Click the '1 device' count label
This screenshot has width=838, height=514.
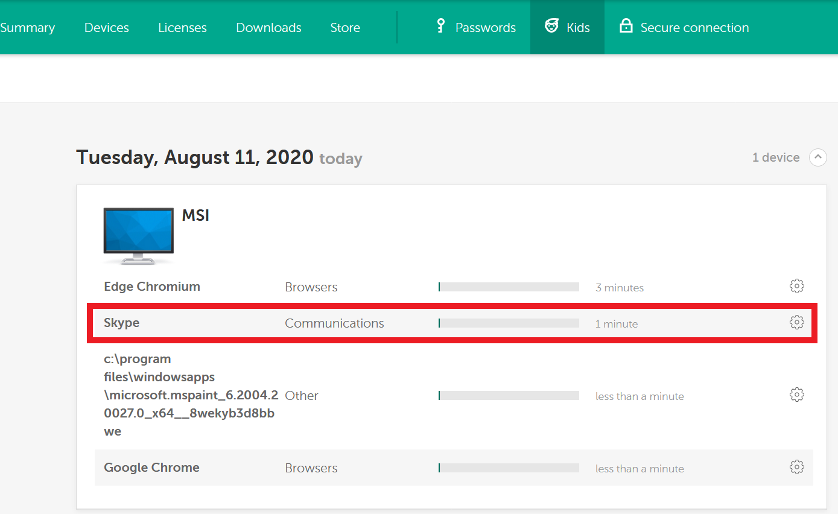pyautogui.click(x=776, y=157)
